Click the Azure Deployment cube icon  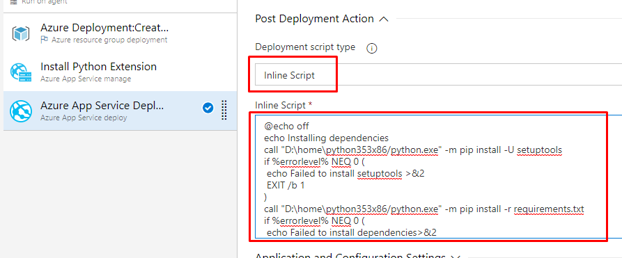(21, 33)
